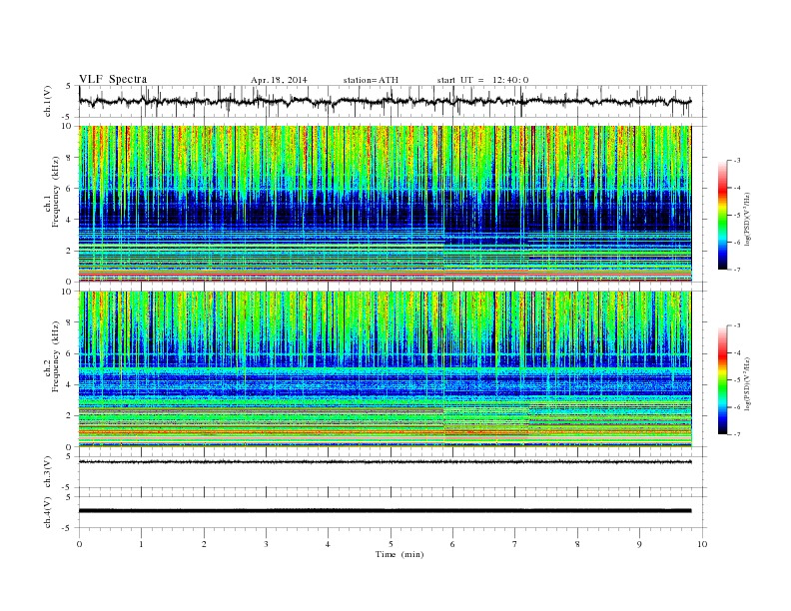Click time axis tick label "7"

pyautogui.click(x=515, y=544)
